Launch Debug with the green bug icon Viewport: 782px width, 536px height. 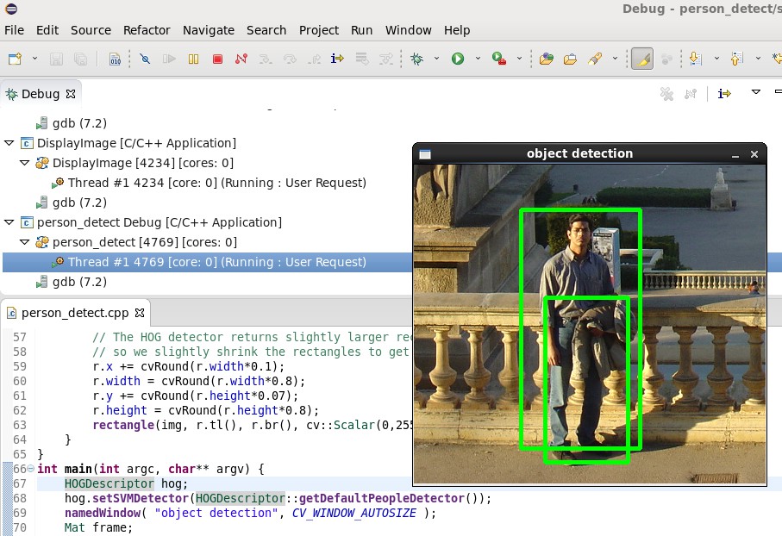417,59
